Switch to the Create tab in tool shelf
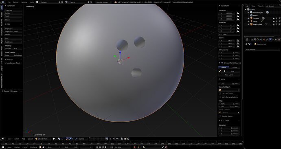 tap(2, 14)
